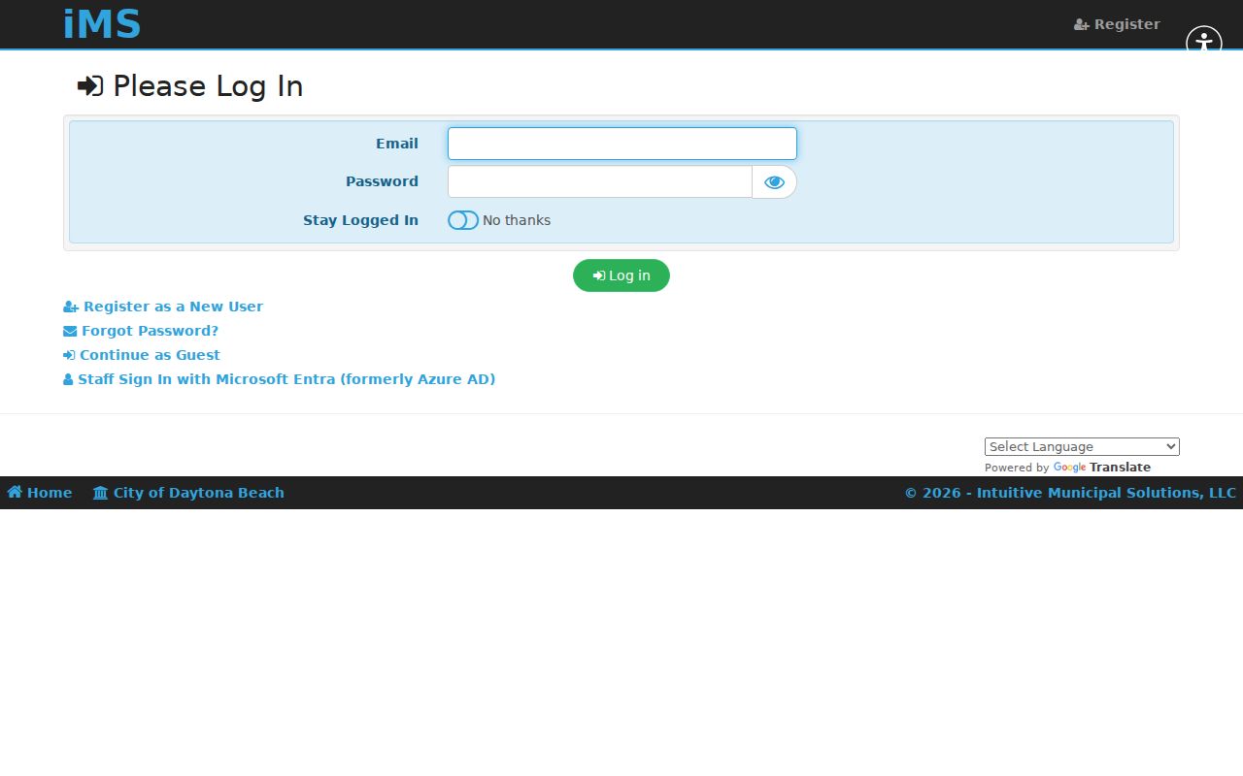Show password with the eye icon
Screen dimensions: 1243x776
(774, 181)
